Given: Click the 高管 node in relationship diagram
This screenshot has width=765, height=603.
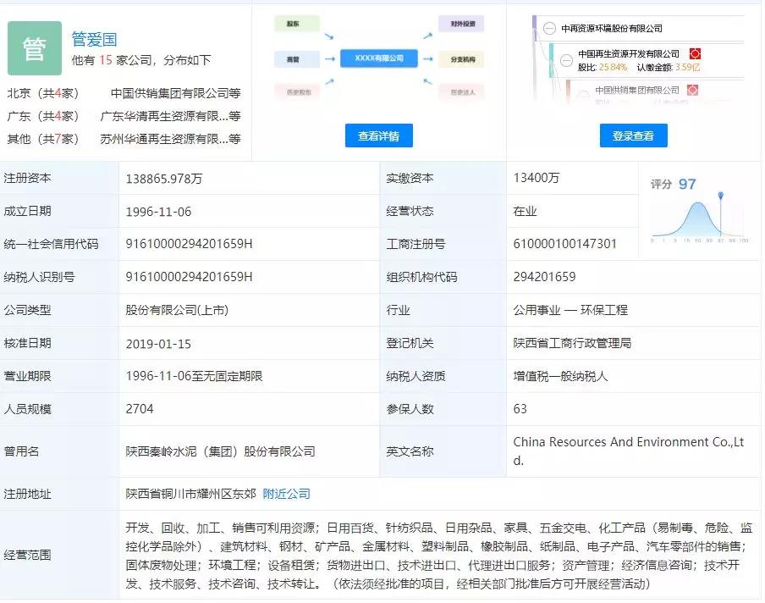Looking at the screenshot, I should click(x=292, y=59).
